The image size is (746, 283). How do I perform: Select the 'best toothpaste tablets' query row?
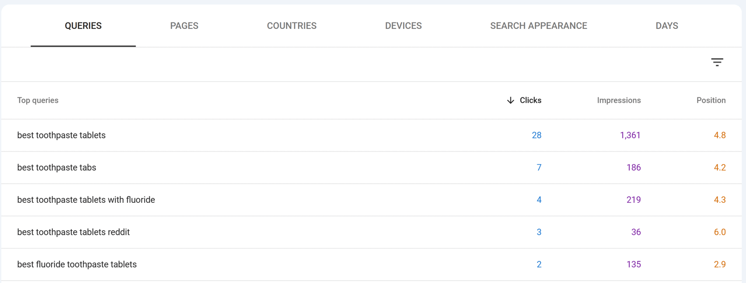(x=62, y=135)
